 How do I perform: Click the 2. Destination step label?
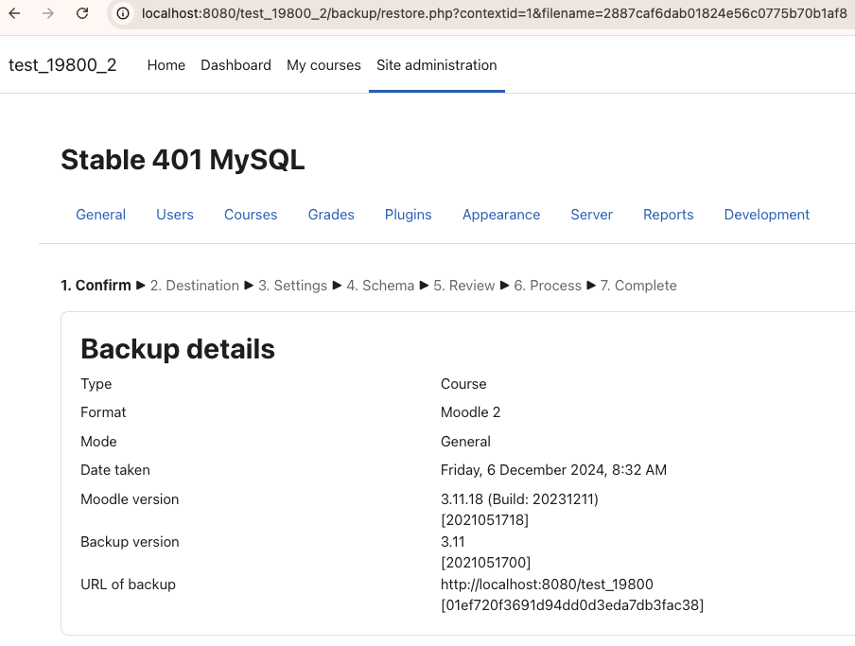coord(195,285)
